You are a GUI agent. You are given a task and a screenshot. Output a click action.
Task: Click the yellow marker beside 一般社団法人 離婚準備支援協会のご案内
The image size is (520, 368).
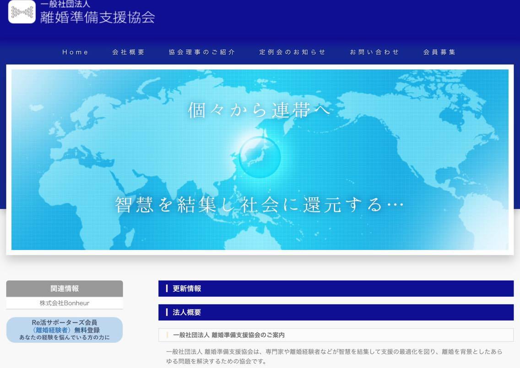[167, 335]
